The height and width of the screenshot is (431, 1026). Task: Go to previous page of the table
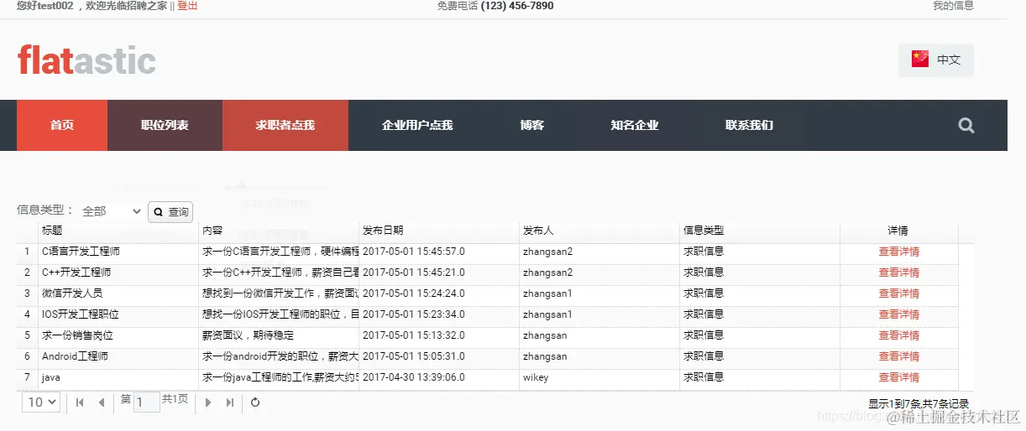point(102,402)
